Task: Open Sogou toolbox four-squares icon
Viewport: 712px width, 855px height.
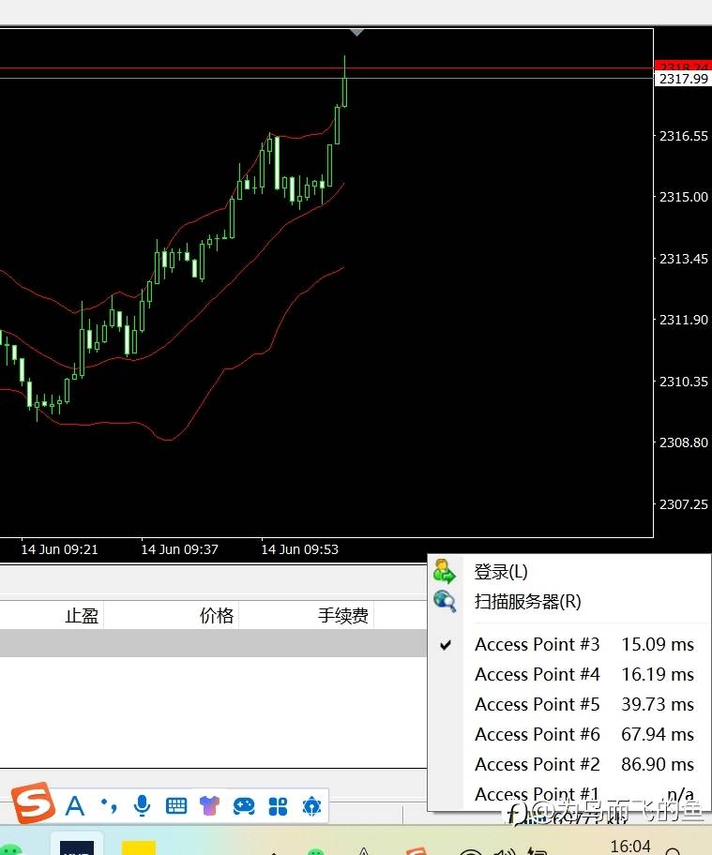Action: point(278,806)
